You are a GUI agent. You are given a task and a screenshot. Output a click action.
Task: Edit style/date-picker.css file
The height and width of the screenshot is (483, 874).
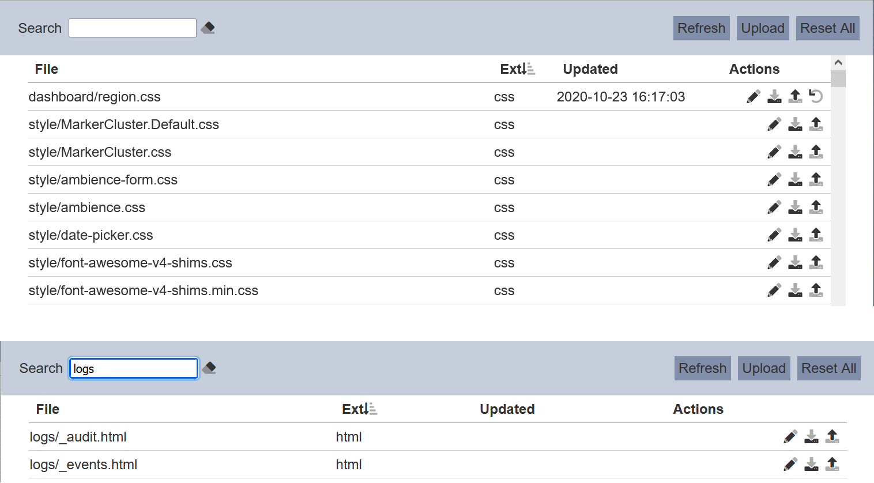pos(774,235)
